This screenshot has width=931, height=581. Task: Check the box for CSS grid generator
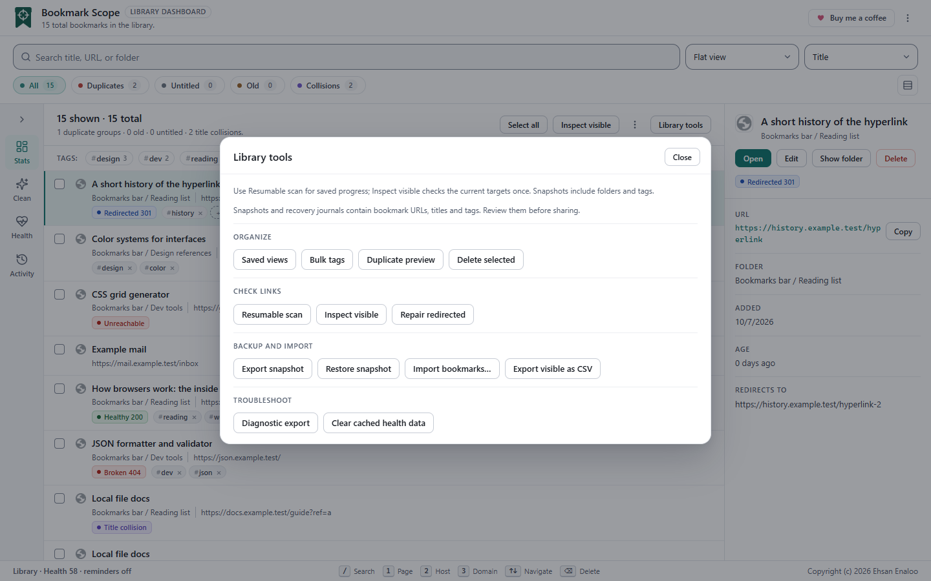59,294
